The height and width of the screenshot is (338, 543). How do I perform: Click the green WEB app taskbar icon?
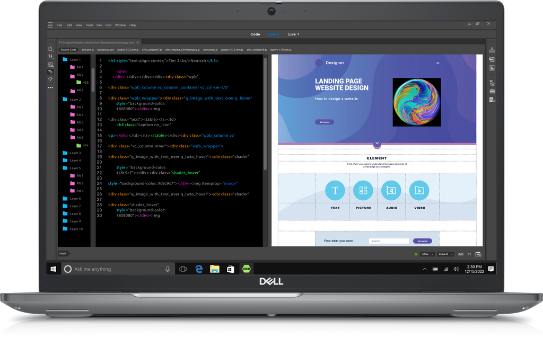click(x=246, y=269)
